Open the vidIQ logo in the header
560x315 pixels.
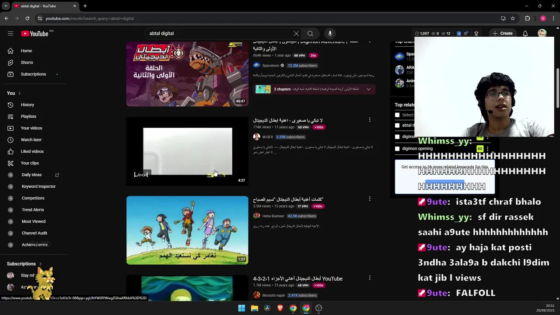pyautogui.click(x=458, y=34)
